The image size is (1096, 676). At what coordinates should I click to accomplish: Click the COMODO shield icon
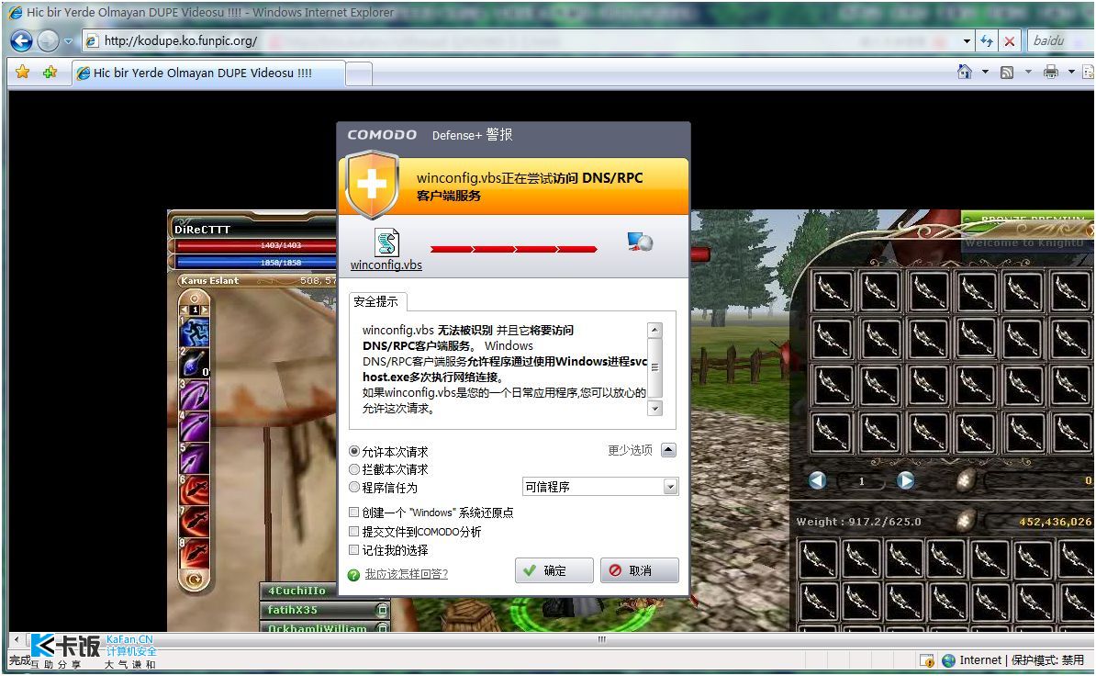(x=373, y=185)
